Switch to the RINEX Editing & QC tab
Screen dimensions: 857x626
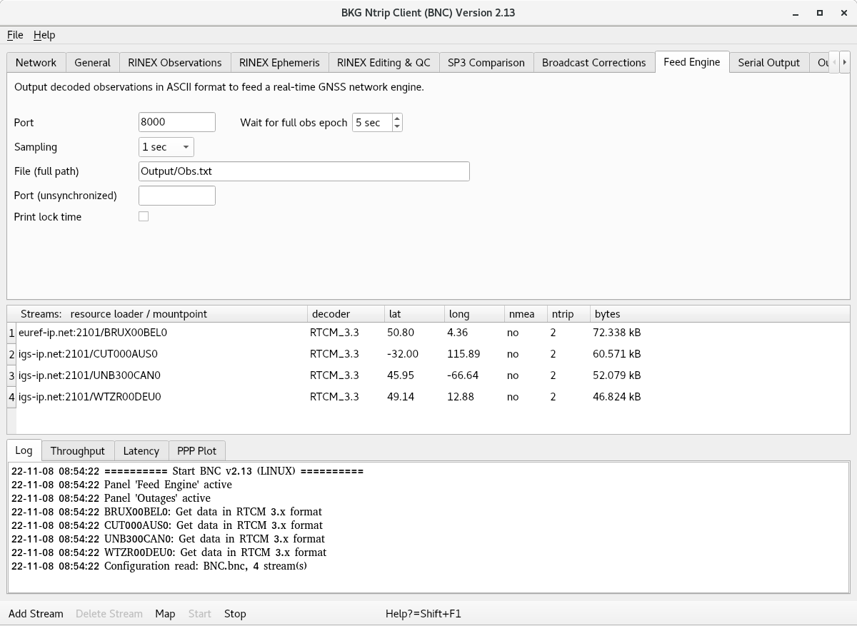click(x=384, y=63)
